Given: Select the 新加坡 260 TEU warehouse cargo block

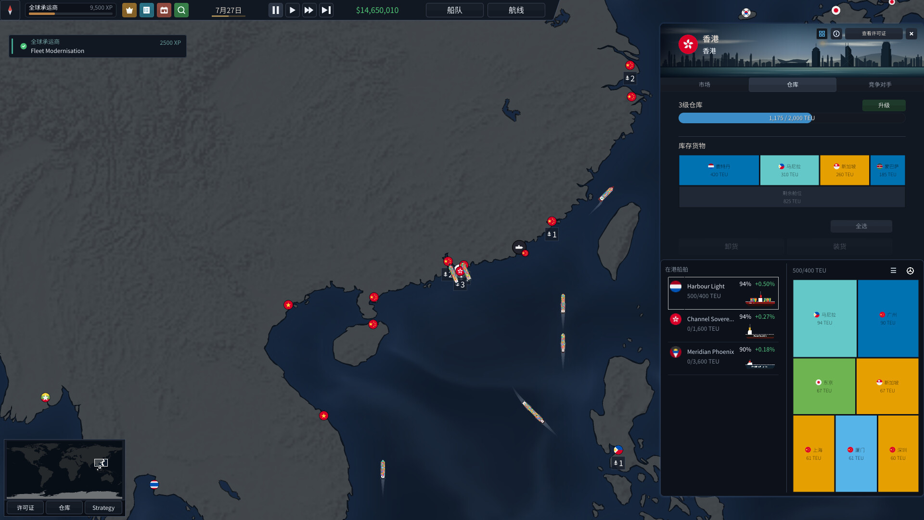Looking at the screenshot, I should click(845, 170).
